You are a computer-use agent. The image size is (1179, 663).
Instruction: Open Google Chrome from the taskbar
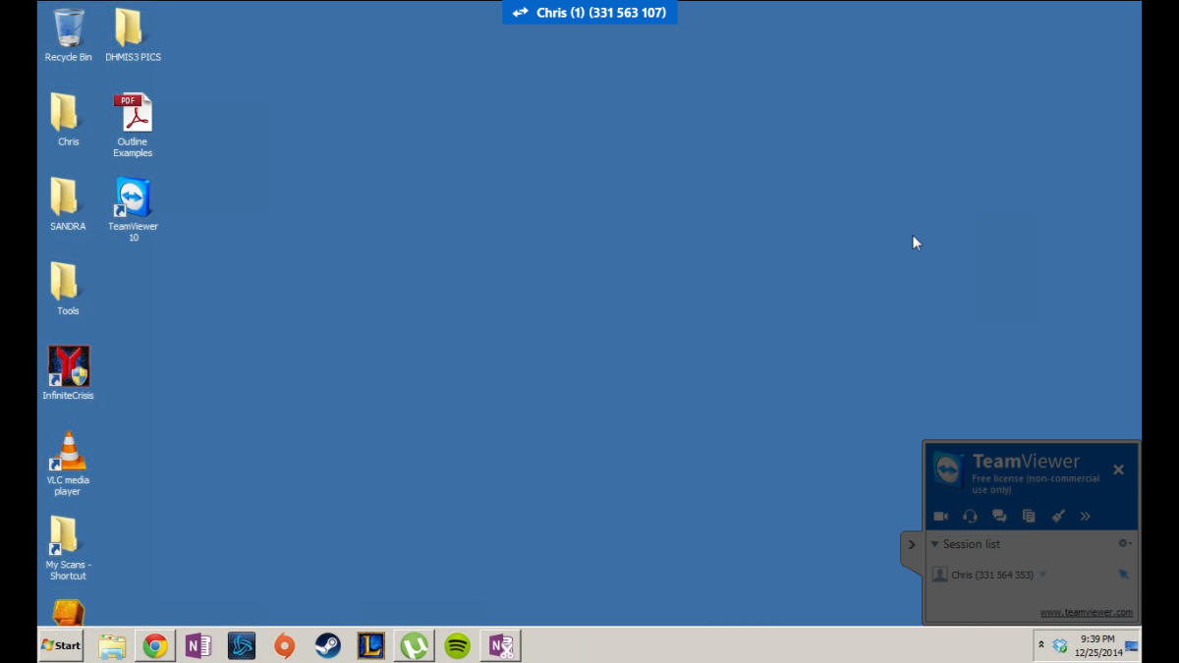(154, 645)
